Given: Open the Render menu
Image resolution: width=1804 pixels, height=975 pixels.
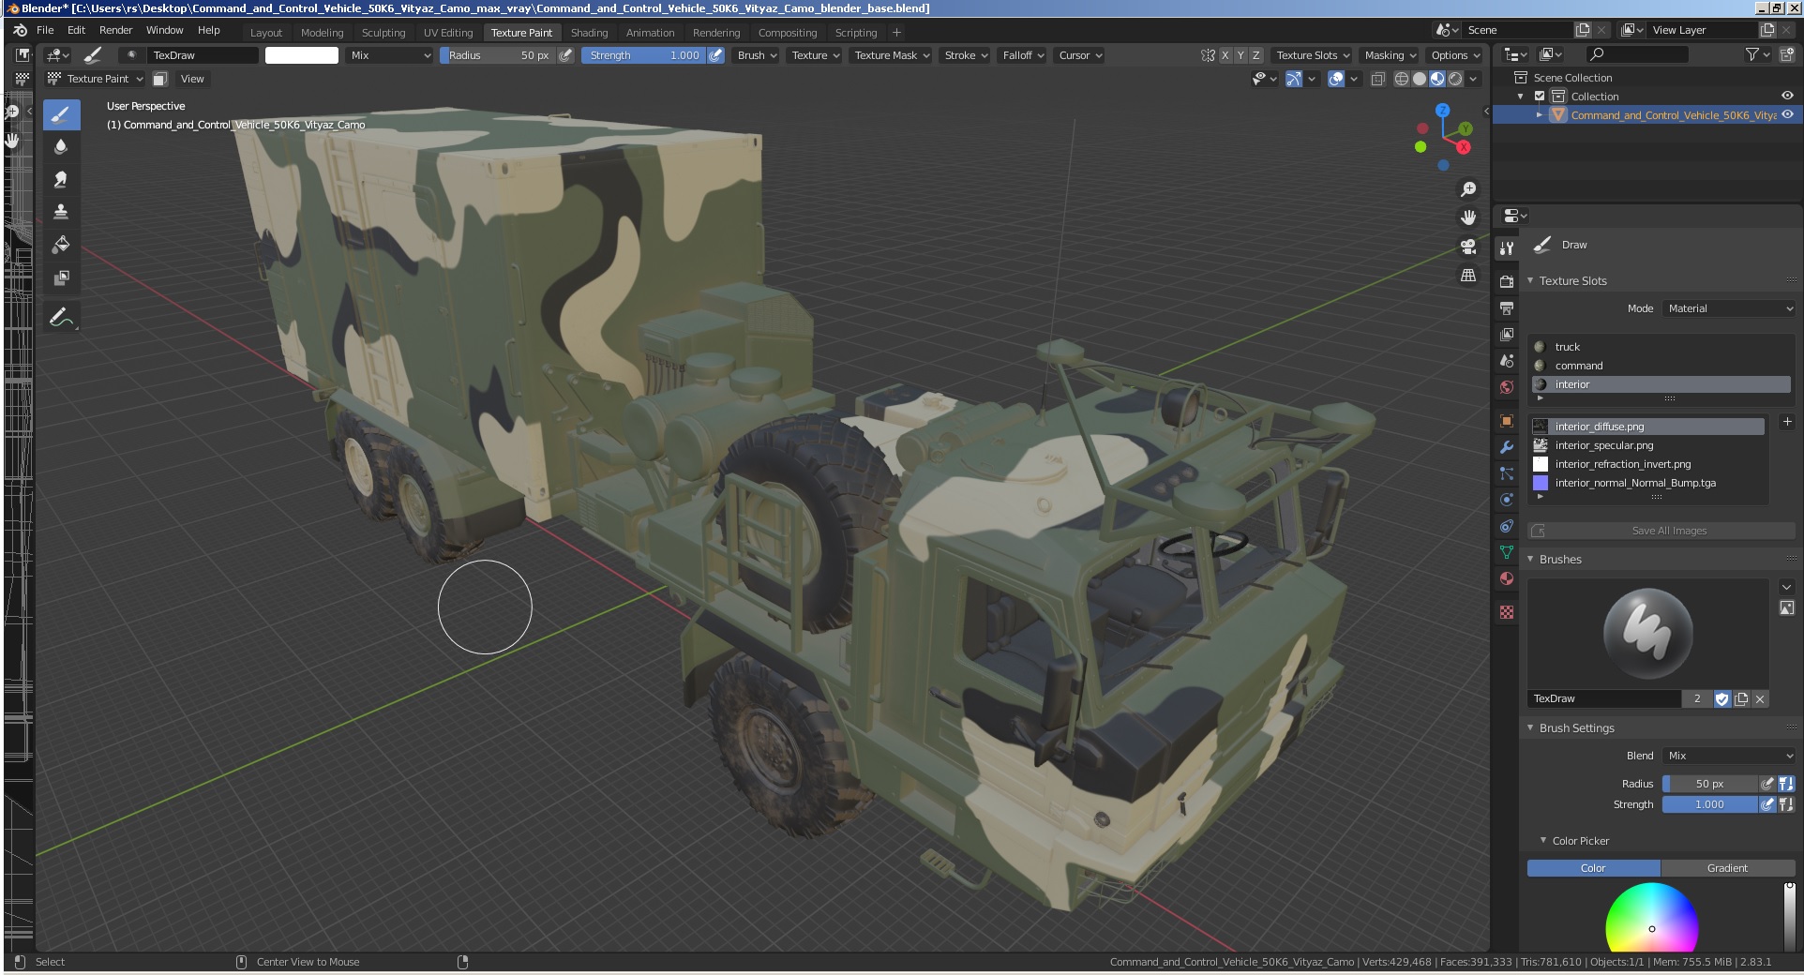Looking at the screenshot, I should point(116,30).
